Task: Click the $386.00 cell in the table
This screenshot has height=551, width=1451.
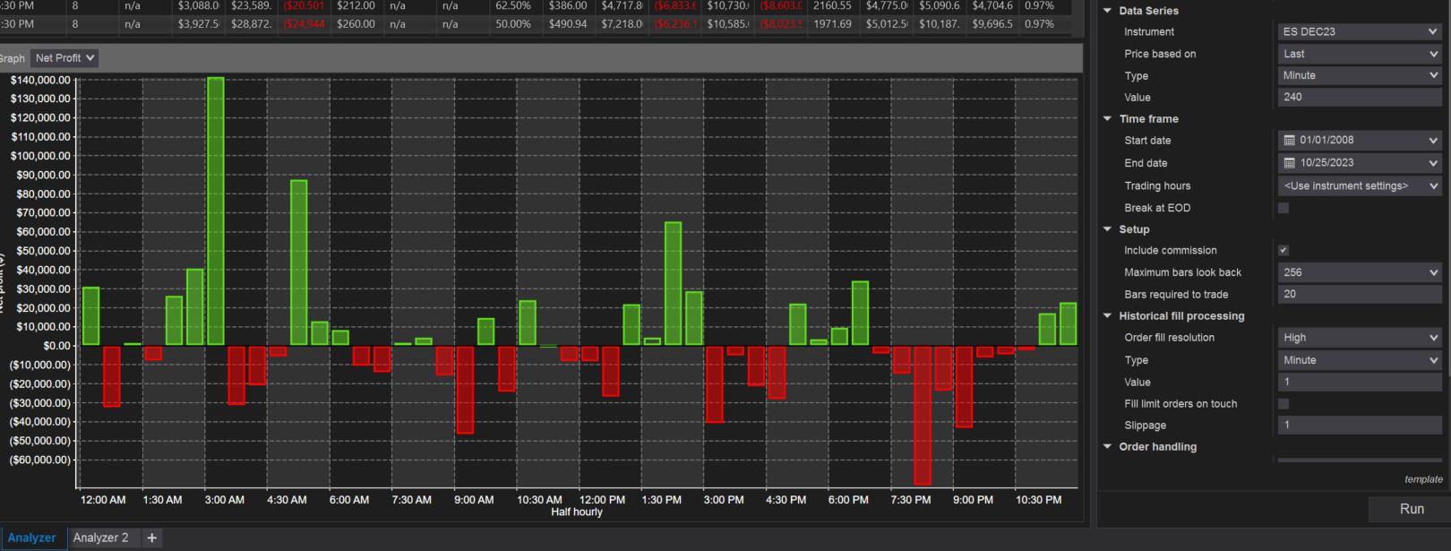Action: [568, 5]
